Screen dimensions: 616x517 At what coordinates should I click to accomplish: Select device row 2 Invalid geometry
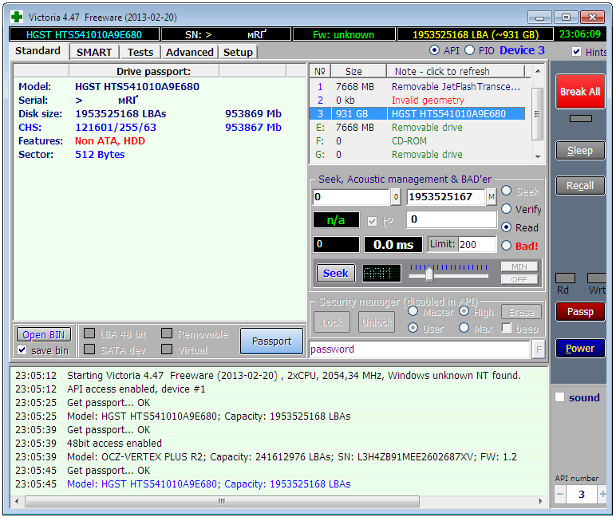(417, 101)
